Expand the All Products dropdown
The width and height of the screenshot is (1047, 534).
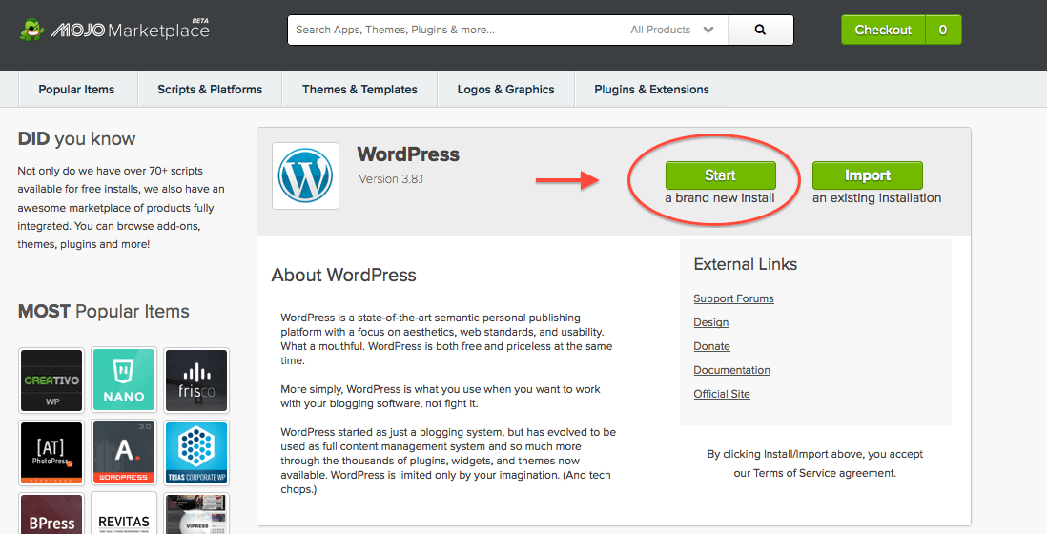click(x=672, y=30)
